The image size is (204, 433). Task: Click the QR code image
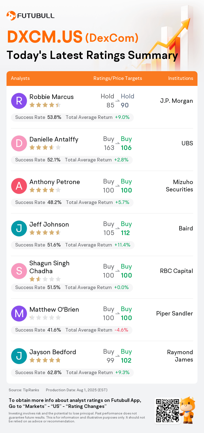click(x=168, y=411)
